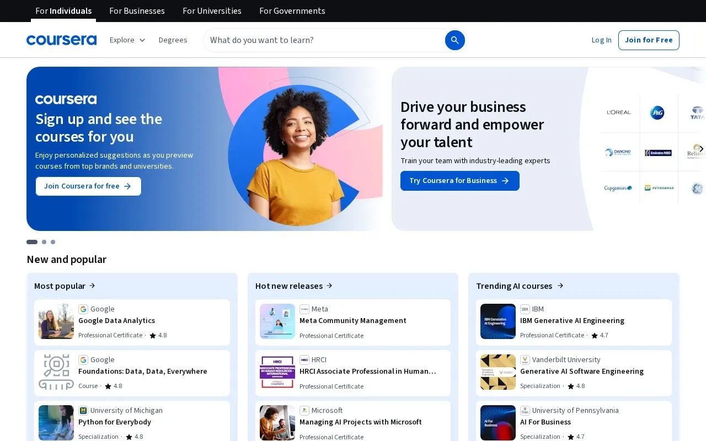Click the 'New and popular' heading text
This screenshot has height=441, width=706.
click(66, 259)
